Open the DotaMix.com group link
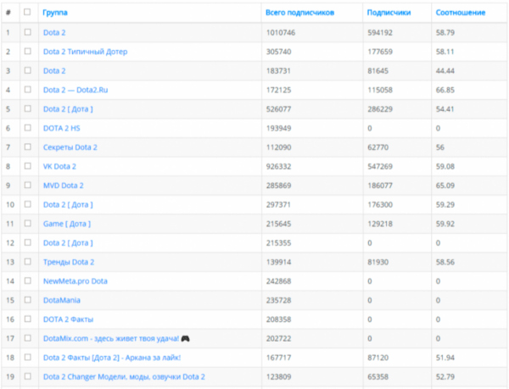The image size is (509, 389). point(111,338)
